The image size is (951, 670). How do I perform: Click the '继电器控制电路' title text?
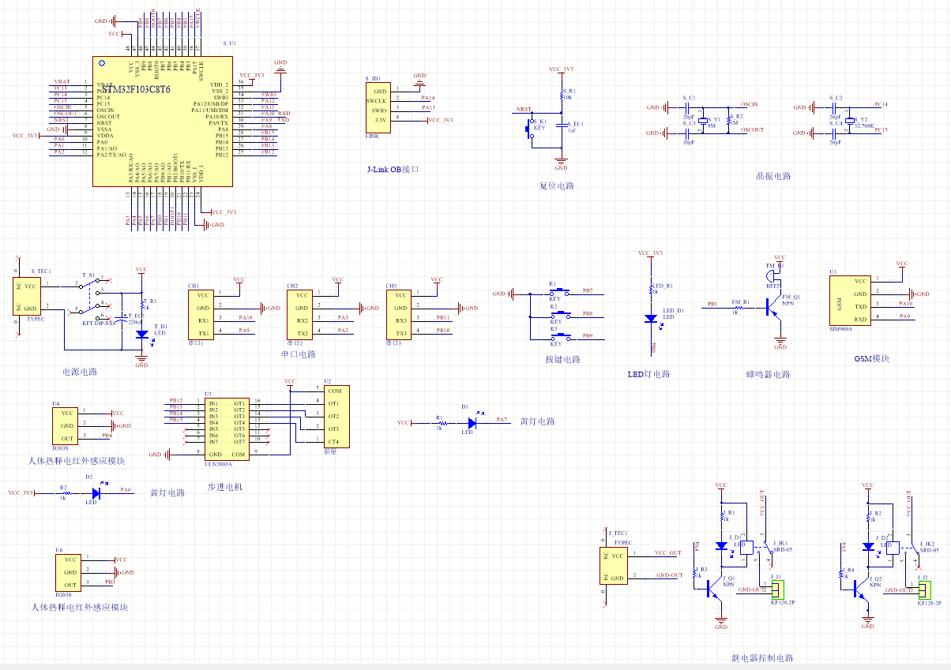click(x=762, y=657)
